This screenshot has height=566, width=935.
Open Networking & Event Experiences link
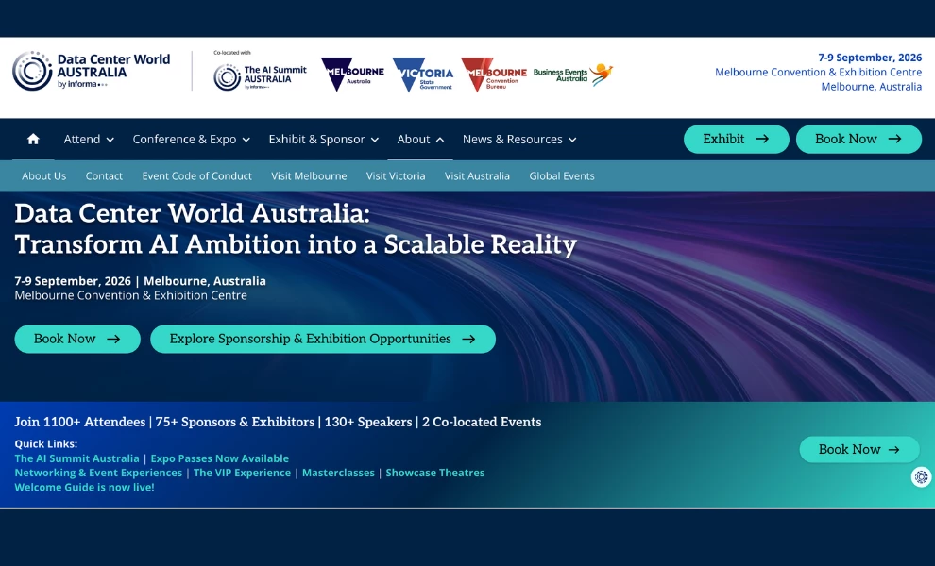coord(98,473)
